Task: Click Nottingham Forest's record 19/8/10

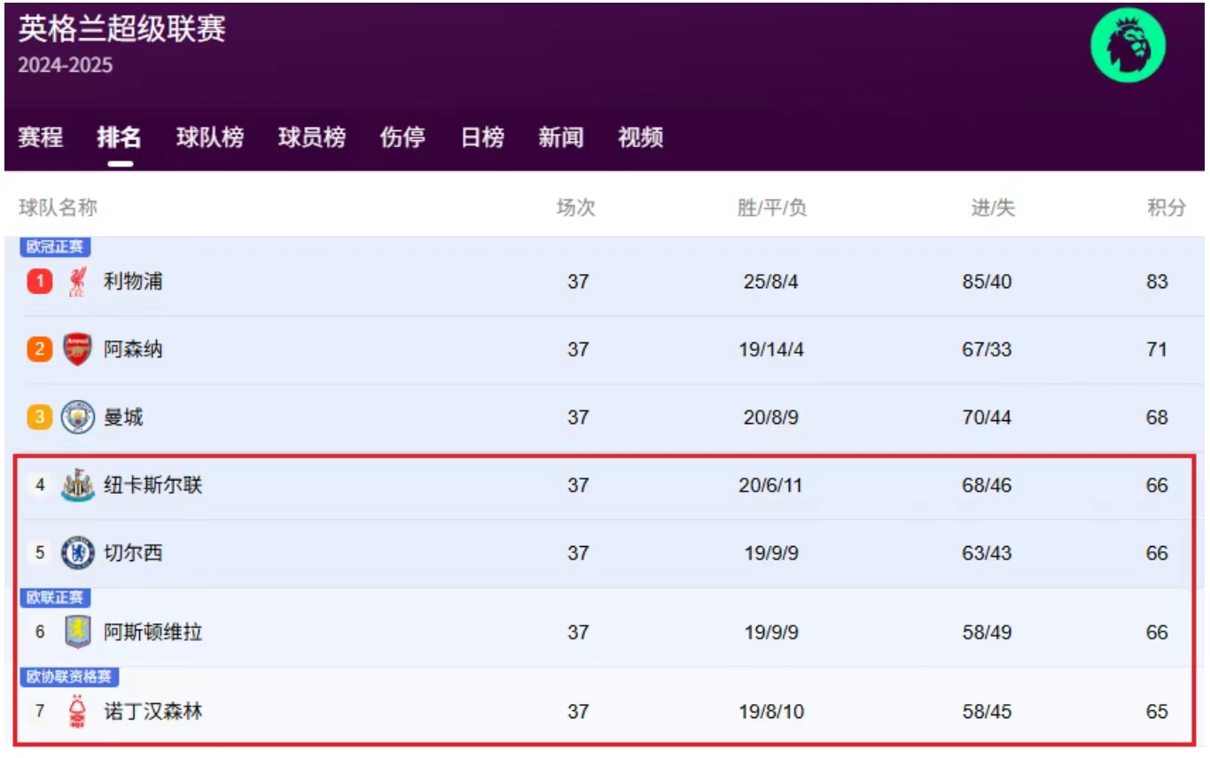Action: 771,712
